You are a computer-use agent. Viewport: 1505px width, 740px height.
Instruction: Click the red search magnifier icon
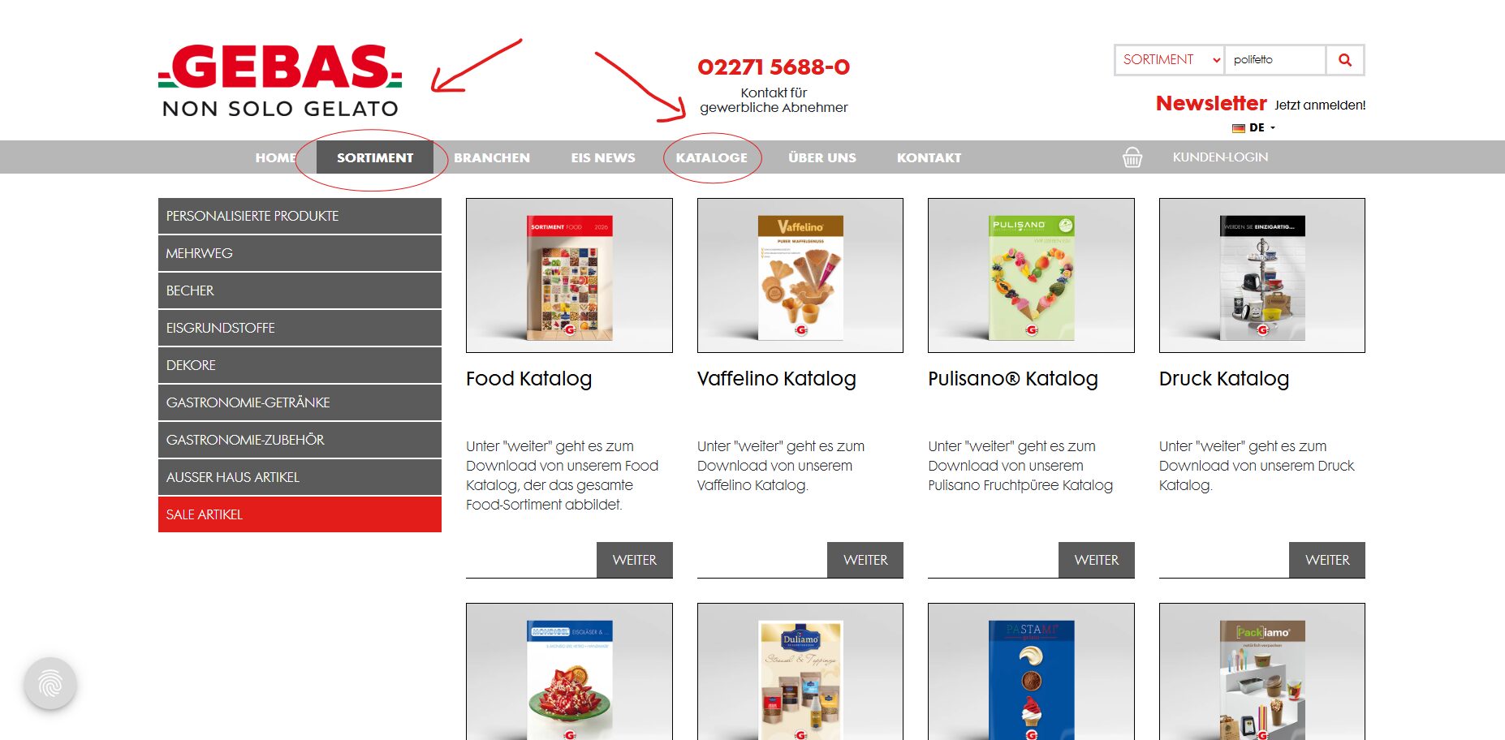click(1344, 60)
